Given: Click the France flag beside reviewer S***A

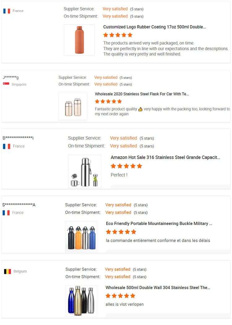Looking at the screenshot, I should [x=6, y=213].
